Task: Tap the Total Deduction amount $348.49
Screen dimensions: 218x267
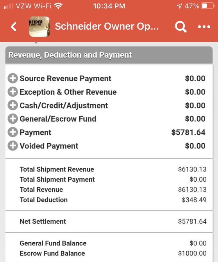Action: pyautogui.click(x=194, y=200)
